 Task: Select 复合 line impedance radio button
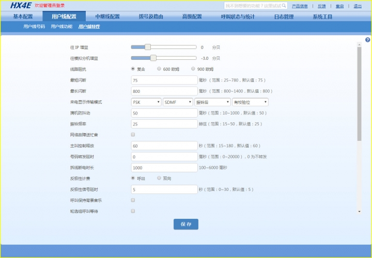(133, 69)
